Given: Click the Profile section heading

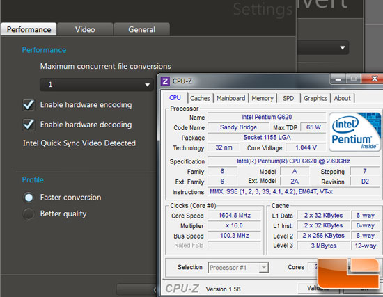Looking at the screenshot, I should click(x=33, y=180).
